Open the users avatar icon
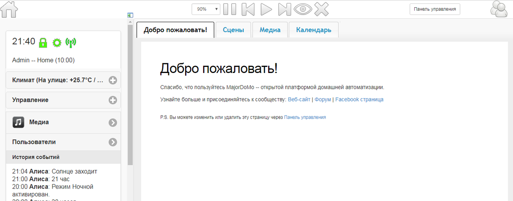The width and height of the screenshot is (513, 201). [499, 9]
